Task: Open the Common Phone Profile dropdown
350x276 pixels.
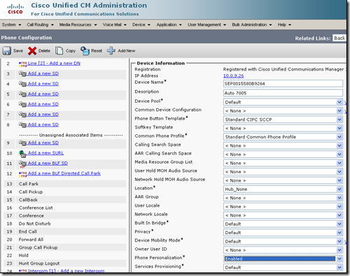Action: click(283, 137)
